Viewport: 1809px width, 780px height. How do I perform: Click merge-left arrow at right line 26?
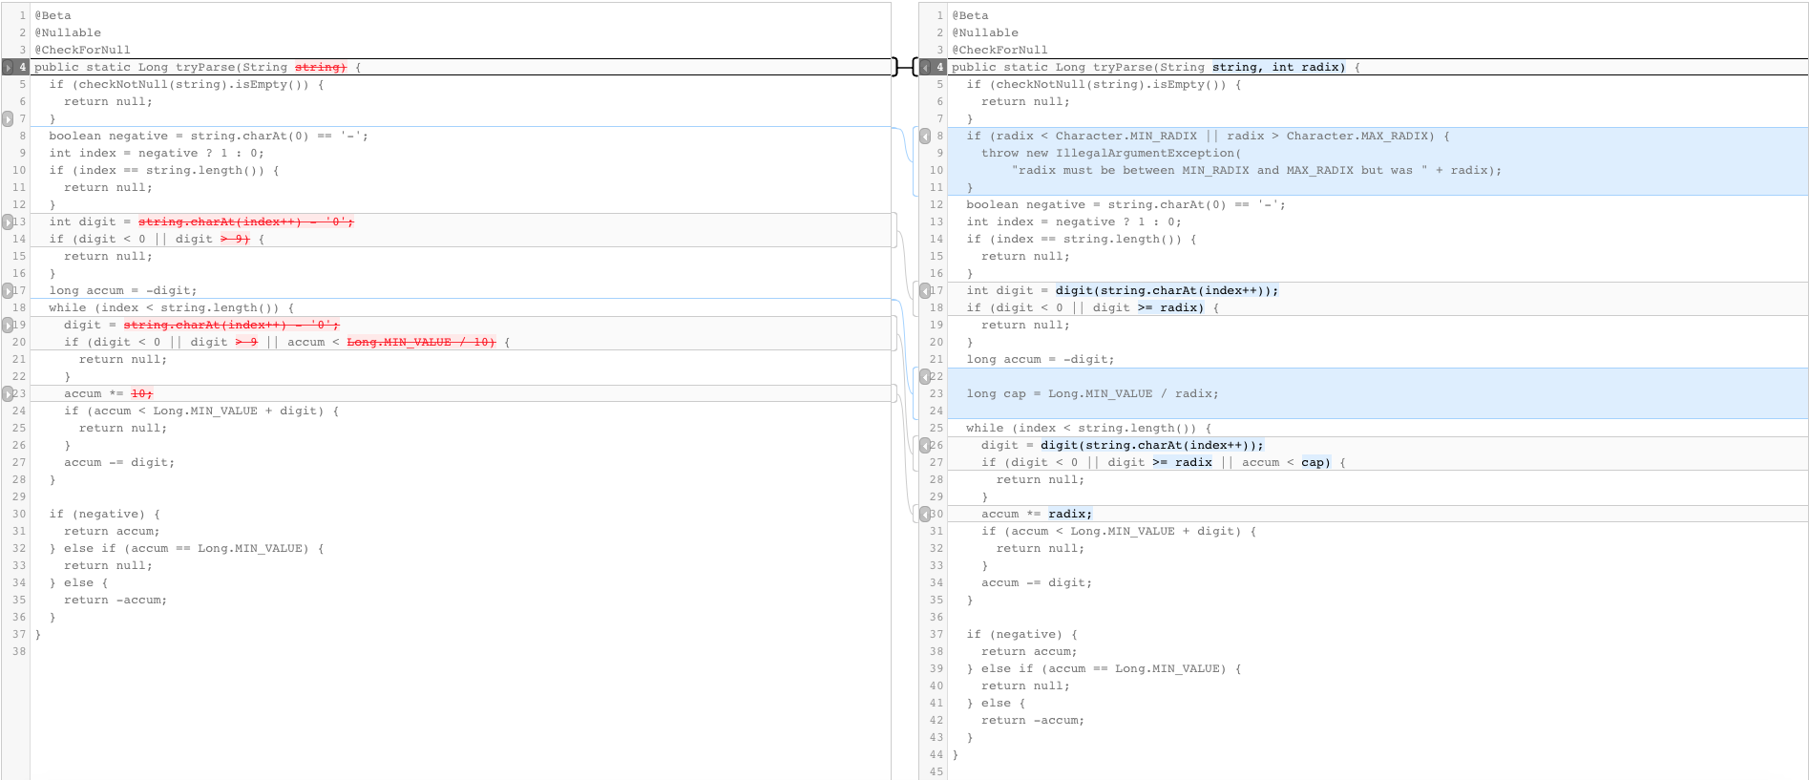tap(925, 446)
